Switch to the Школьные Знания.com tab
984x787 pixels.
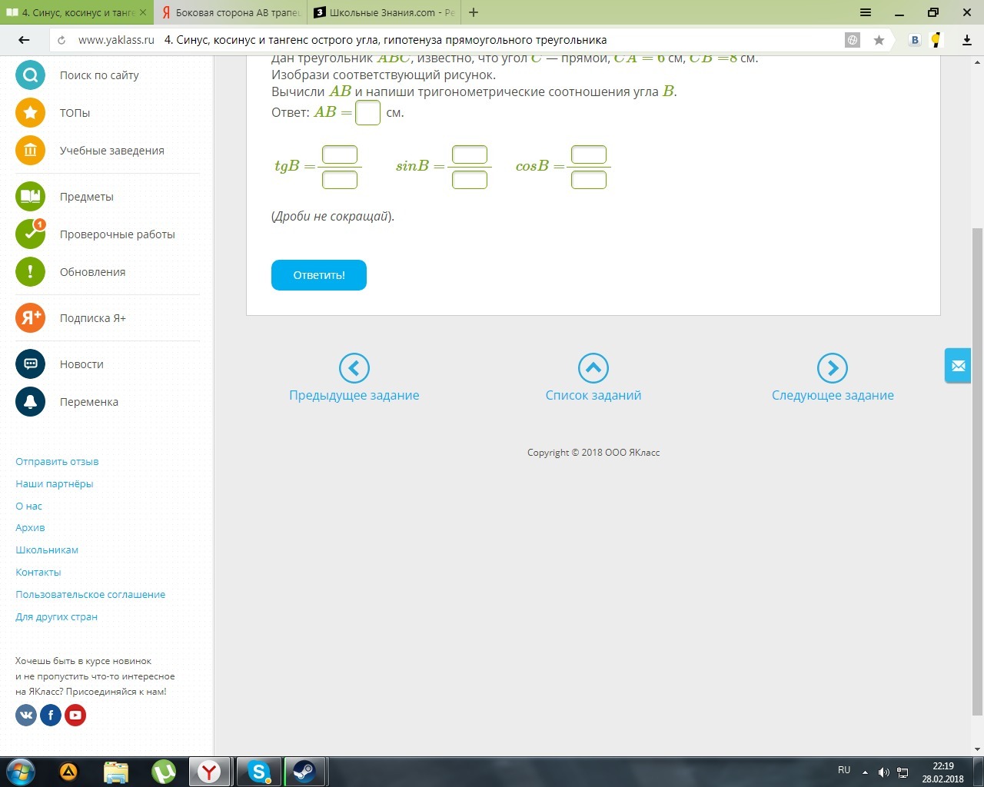(x=384, y=12)
